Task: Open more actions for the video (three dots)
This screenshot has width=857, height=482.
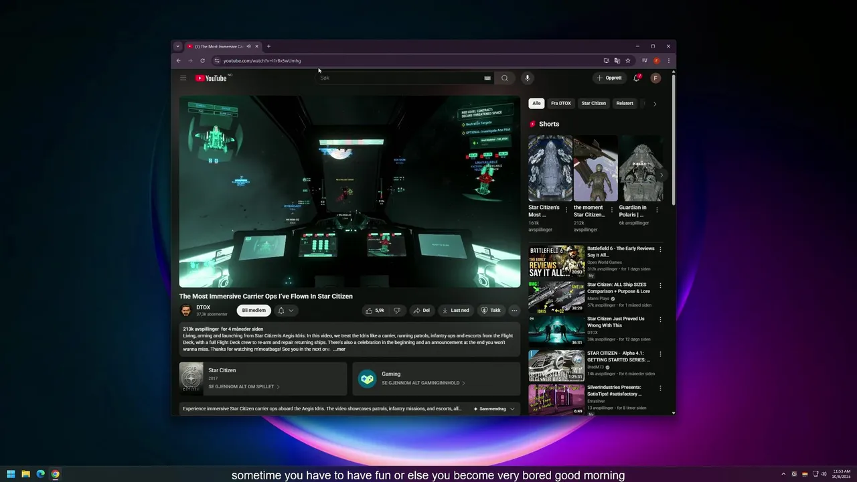Action: (514, 311)
